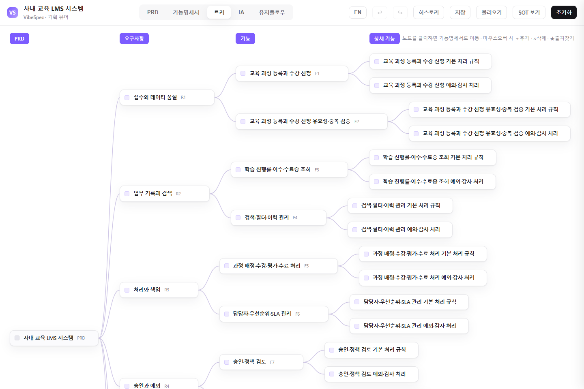584x389 pixels.
Task: Open 검색·필터·이력 관리 예외·감사 처리
Action: (x=400, y=230)
